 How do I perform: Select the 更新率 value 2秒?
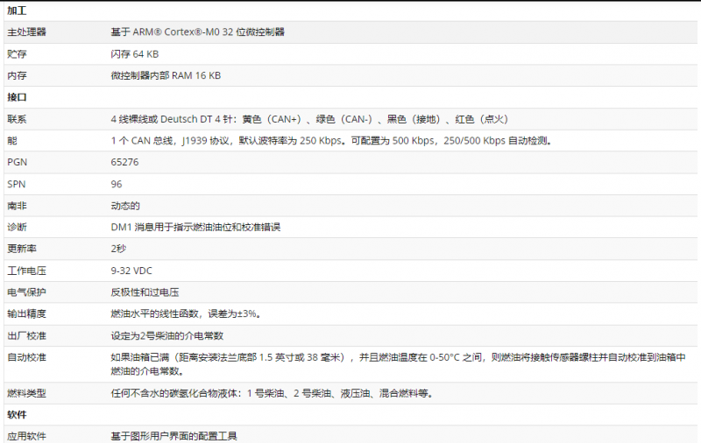tap(118, 249)
